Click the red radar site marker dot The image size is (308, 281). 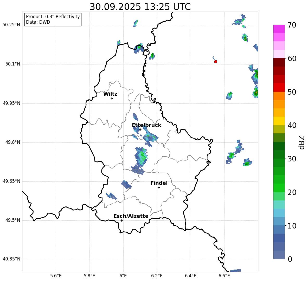pyautogui.click(x=216, y=62)
